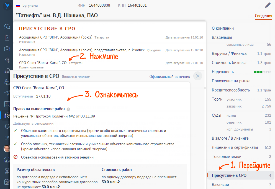Open the hamburger menu in sidebar

7,16
